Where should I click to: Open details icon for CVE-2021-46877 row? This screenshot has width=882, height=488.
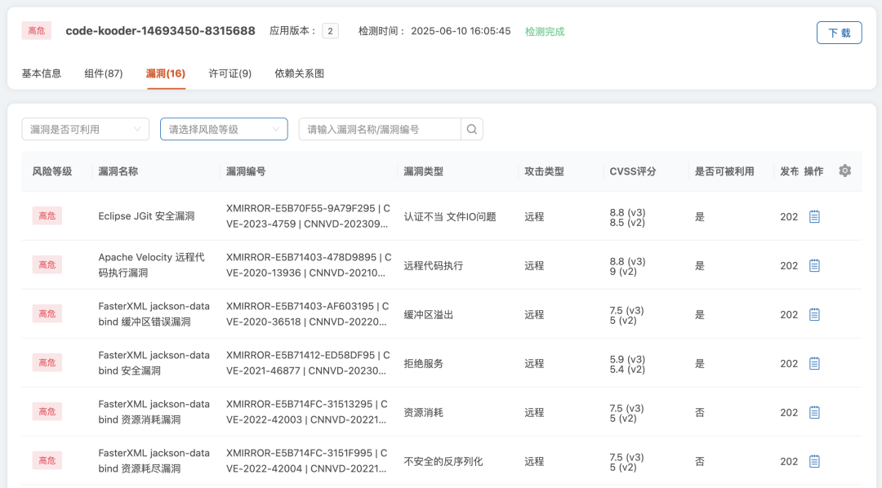coord(814,363)
